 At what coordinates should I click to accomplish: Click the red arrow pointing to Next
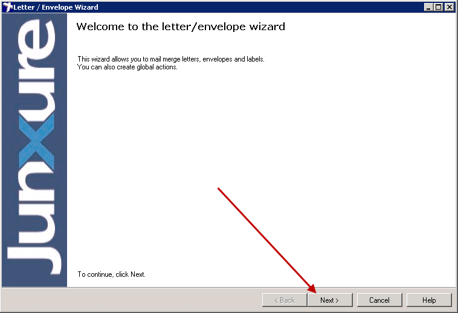(x=267, y=240)
